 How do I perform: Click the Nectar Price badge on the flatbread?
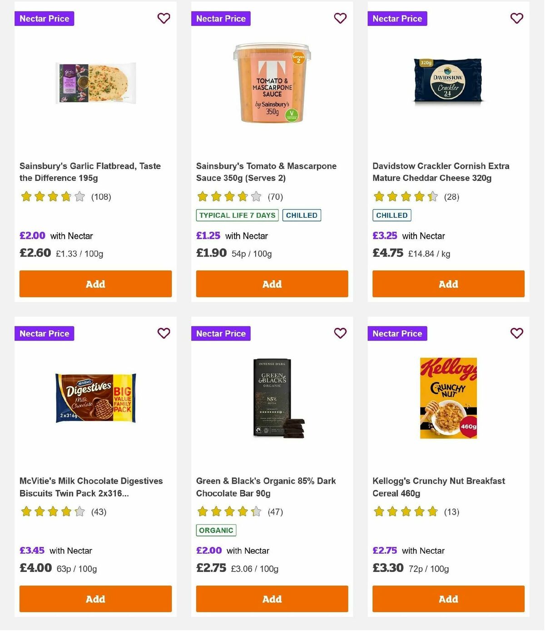coord(44,19)
